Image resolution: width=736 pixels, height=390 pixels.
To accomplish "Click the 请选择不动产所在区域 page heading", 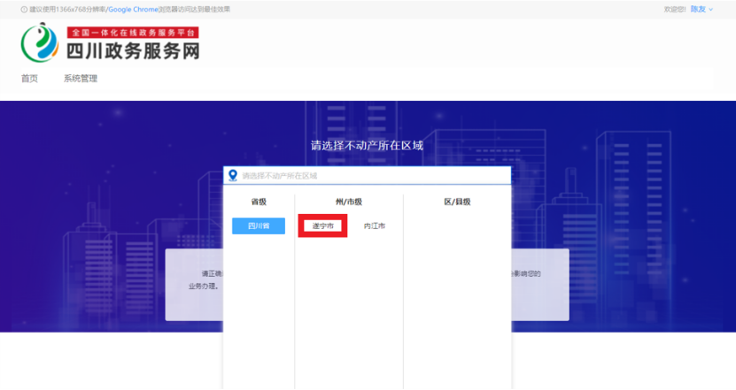I will tap(367, 145).
